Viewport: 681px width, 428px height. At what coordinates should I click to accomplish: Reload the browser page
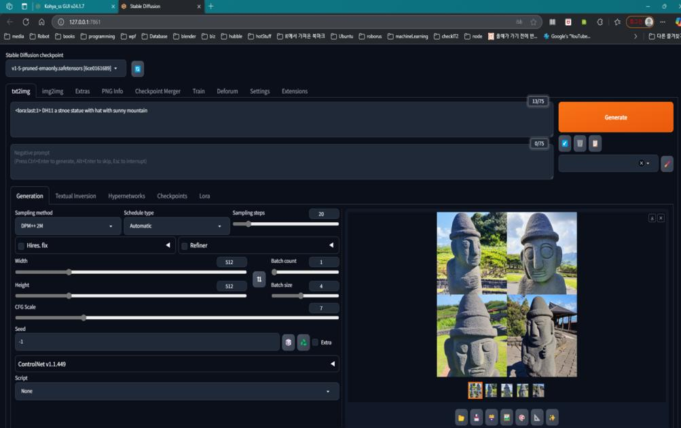[x=26, y=22]
